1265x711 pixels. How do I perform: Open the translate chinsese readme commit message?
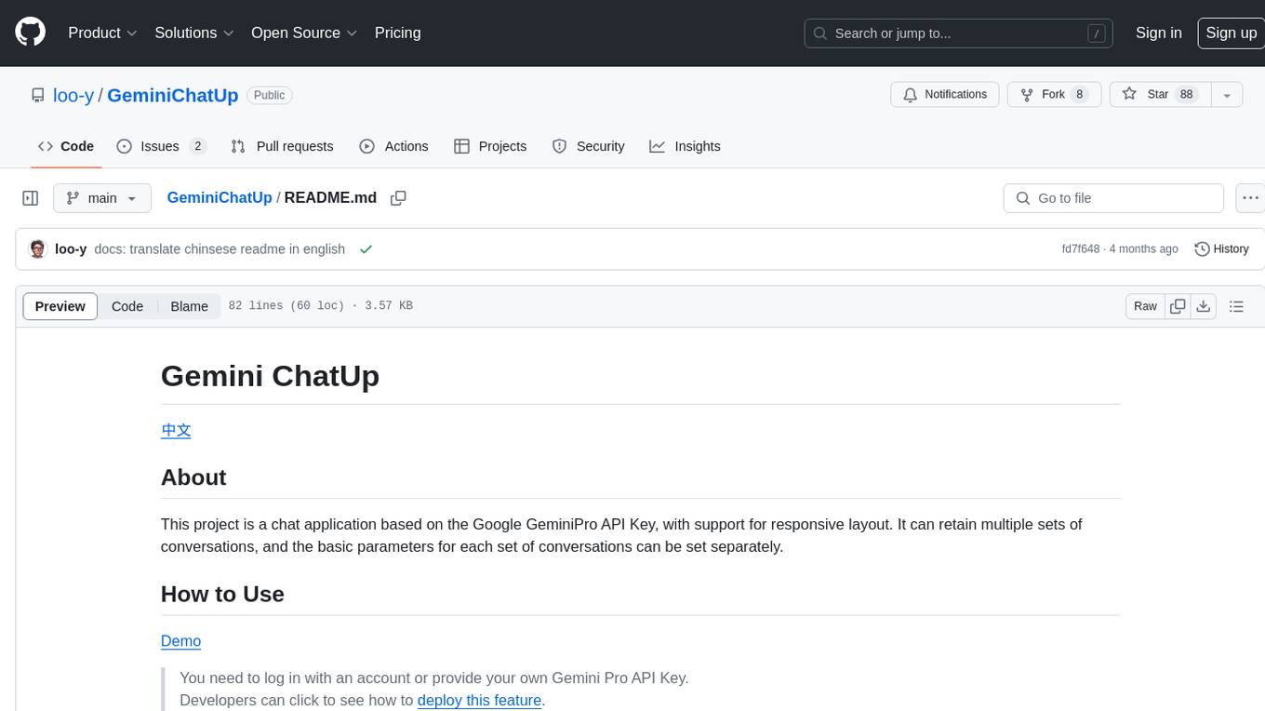[x=220, y=248]
